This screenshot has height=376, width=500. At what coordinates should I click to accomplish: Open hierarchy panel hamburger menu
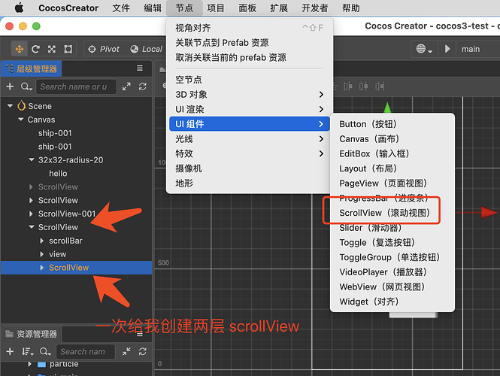click(140, 68)
